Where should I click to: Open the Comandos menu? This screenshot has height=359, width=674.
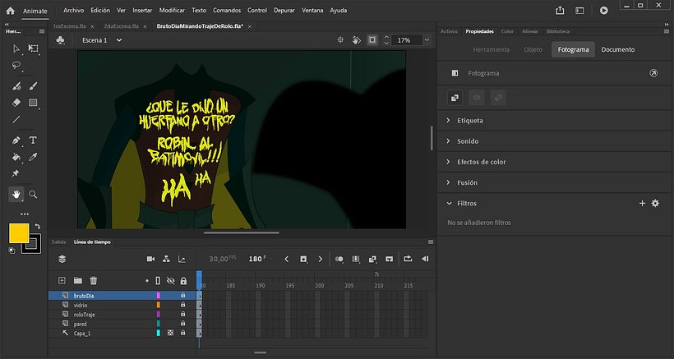click(x=227, y=11)
